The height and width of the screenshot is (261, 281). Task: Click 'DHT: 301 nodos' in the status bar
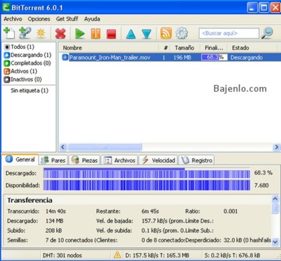(63, 256)
